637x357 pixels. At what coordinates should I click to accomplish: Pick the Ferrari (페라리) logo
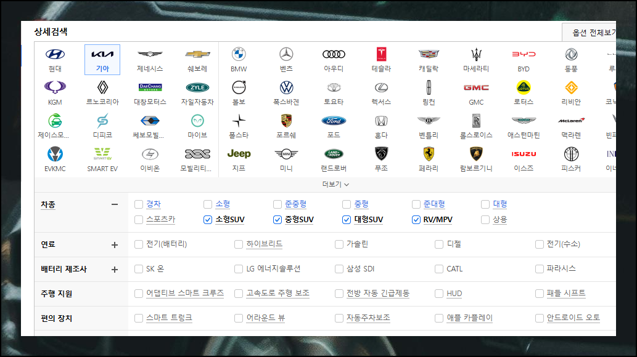click(x=429, y=154)
